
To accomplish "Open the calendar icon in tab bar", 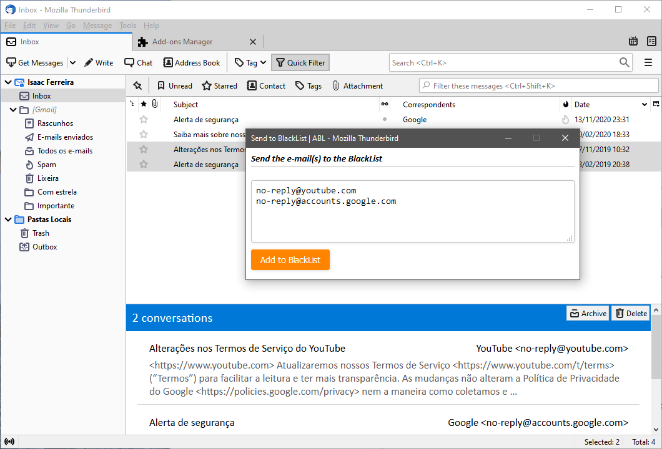I will (633, 41).
